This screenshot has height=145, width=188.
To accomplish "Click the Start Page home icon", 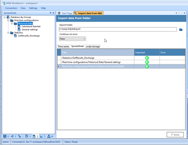I will 59,13.
